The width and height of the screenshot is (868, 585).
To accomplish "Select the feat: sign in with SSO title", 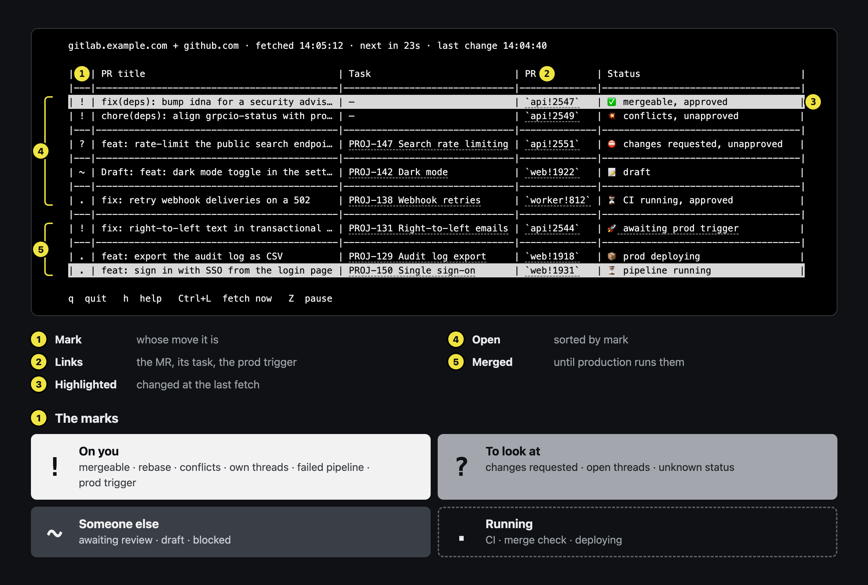I will 217,270.
